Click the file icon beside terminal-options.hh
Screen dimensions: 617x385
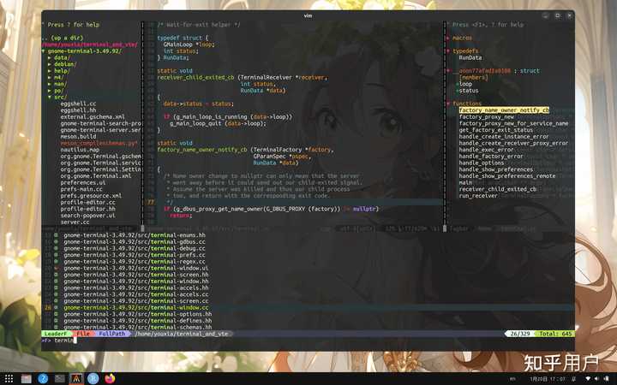tap(57, 314)
